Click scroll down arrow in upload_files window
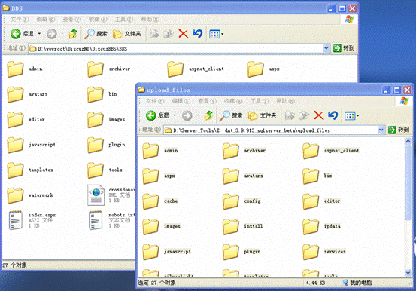 coord(408,272)
